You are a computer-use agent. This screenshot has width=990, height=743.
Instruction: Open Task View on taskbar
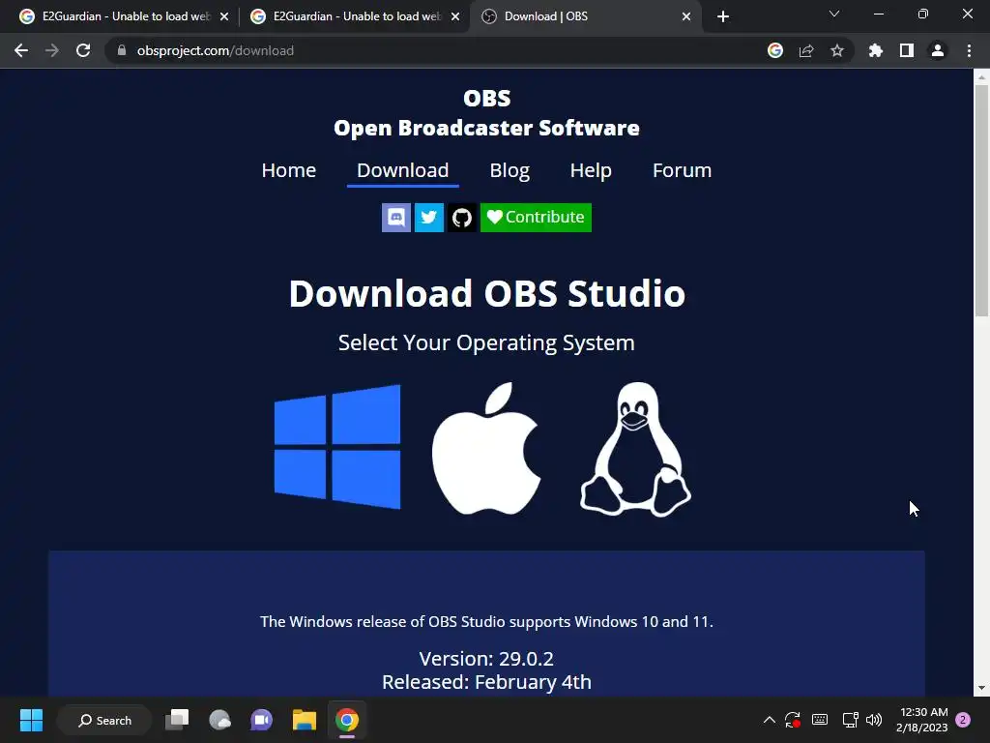tap(178, 720)
